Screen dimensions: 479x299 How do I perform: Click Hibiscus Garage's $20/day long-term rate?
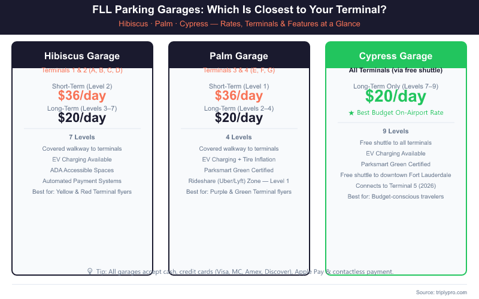[82, 118]
